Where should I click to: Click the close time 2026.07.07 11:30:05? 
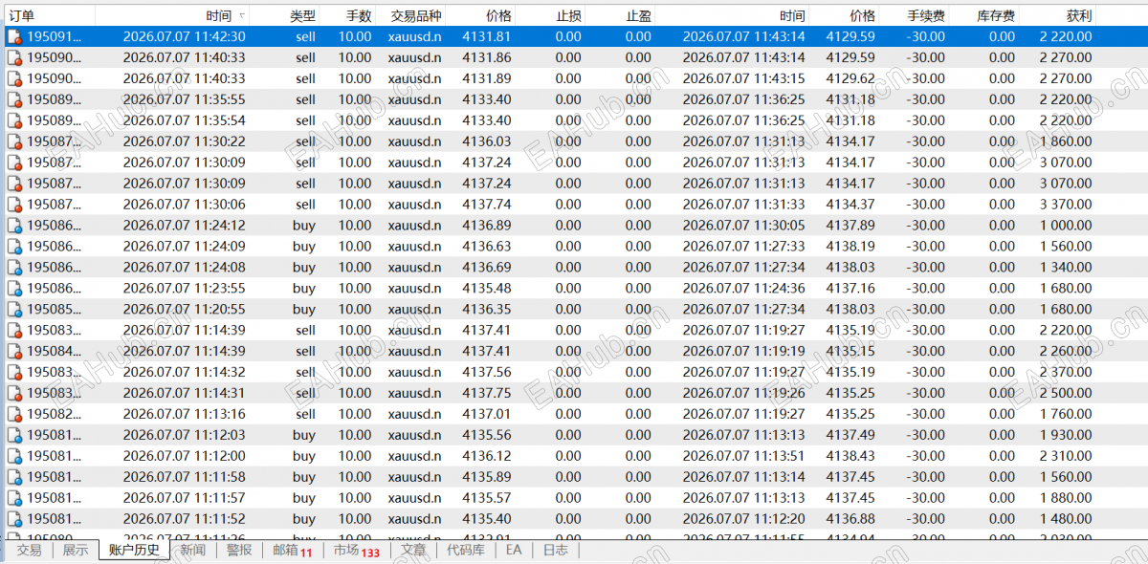click(x=743, y=226)
